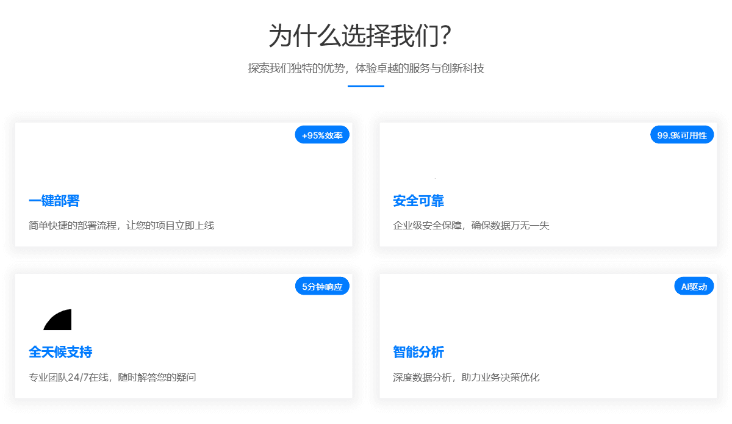
Task: Click text 深度数据分析，助力业务决策优化
Action: click(466, 377)
